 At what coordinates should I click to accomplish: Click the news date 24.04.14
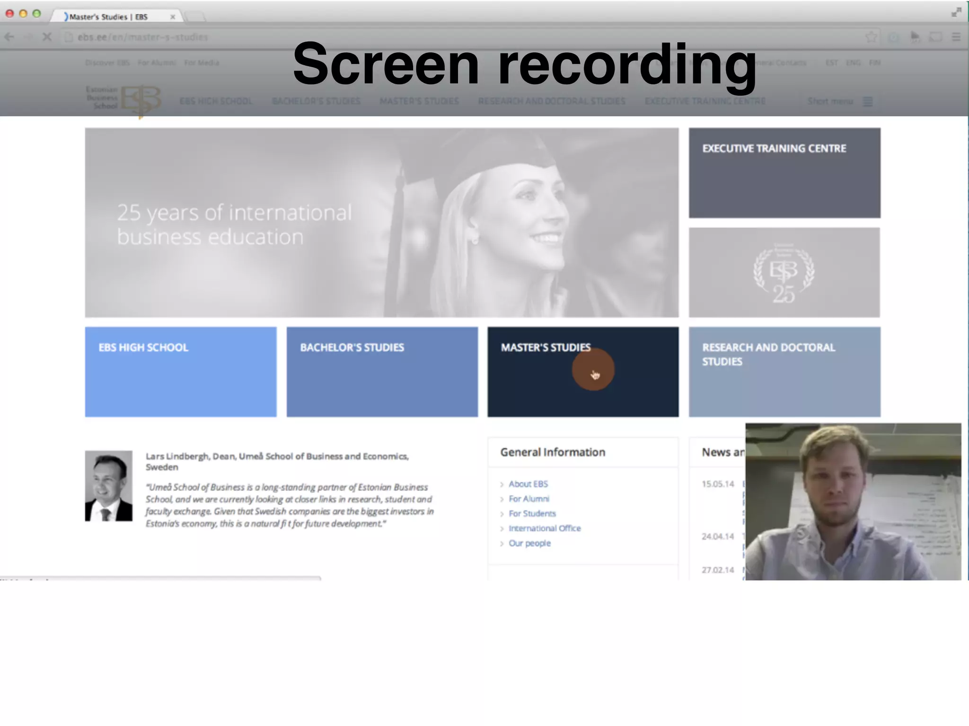pyautogui.click(x=718, y=536)
